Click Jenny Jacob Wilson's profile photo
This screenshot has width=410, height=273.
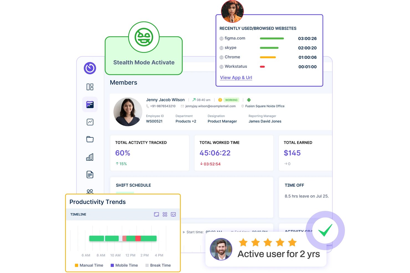(x=128, y=112)
